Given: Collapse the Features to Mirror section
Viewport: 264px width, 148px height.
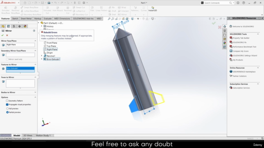Looking at the screenshot, I should [x=35, y=65].
